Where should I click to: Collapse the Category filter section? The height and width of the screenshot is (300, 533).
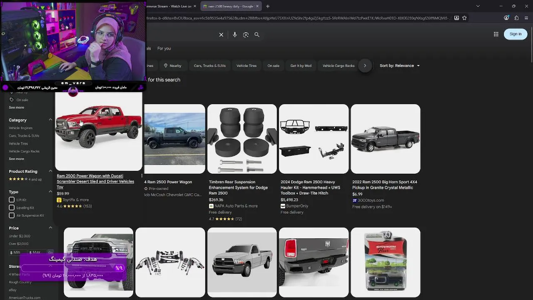pyautogui.click(x=50, y=120)
